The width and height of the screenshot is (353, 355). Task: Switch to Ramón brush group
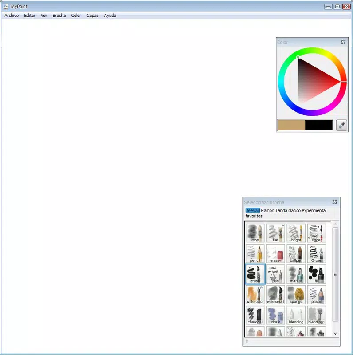pyautogui.click(x=267, y=210)
